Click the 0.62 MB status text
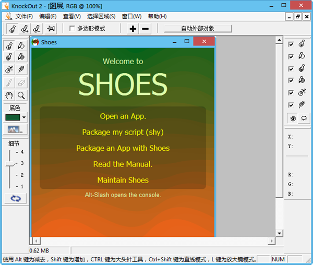 [x=39, y=250]
